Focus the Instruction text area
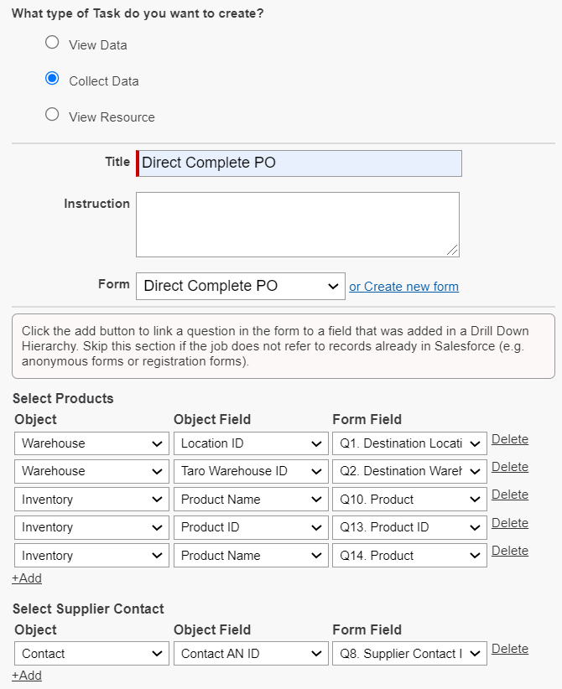The image size is (562, 689). point(298,225)
